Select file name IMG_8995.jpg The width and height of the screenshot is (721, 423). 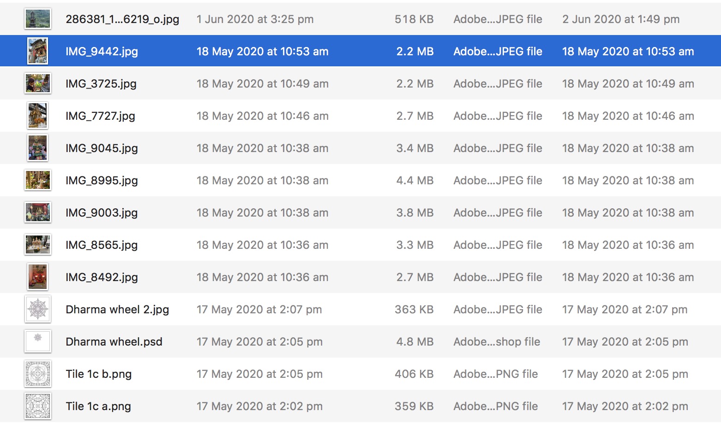click(x=102, y=181)
